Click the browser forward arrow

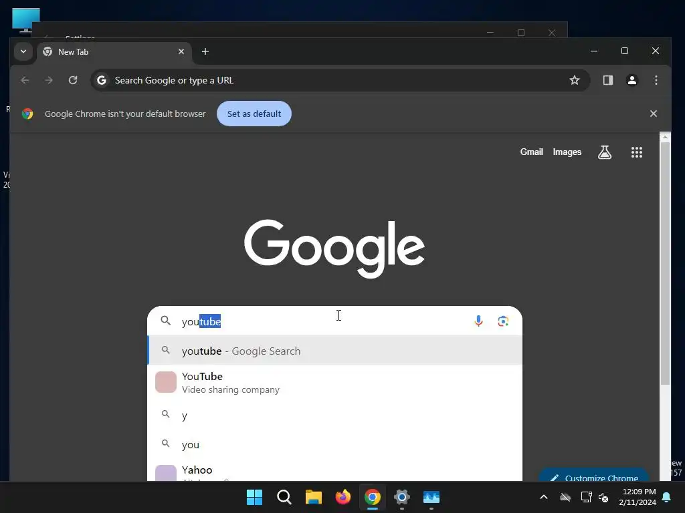49,80
